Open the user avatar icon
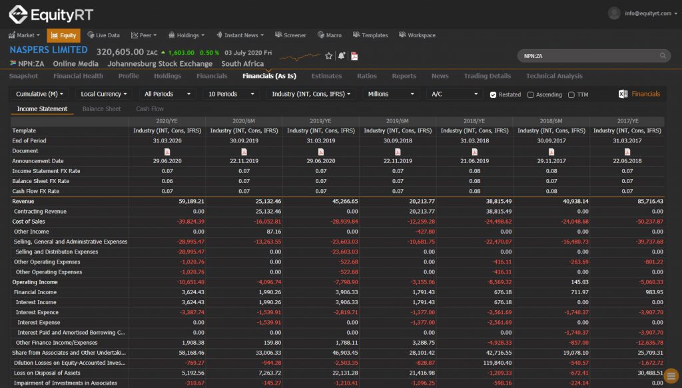 [x=614, y=13]
